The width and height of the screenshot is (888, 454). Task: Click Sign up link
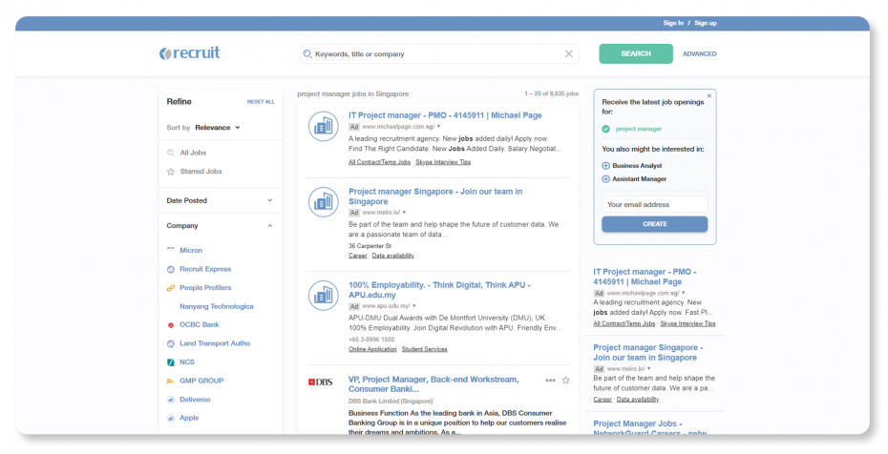click(706, 23)
